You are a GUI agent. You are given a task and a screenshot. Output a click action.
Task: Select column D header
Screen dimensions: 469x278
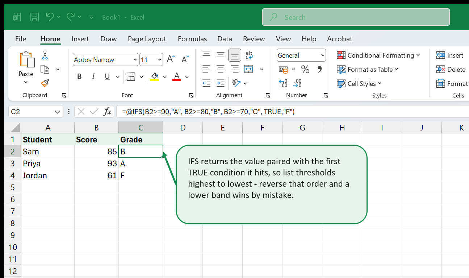tap(183, 127)
